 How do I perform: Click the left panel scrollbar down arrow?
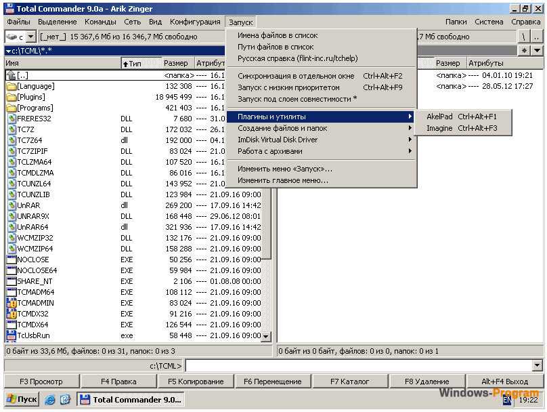click(x=266, y=336)
